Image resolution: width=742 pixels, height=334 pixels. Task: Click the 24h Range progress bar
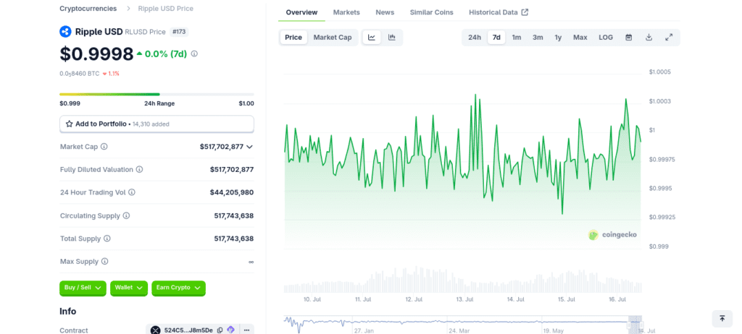[x=157, y=95]
